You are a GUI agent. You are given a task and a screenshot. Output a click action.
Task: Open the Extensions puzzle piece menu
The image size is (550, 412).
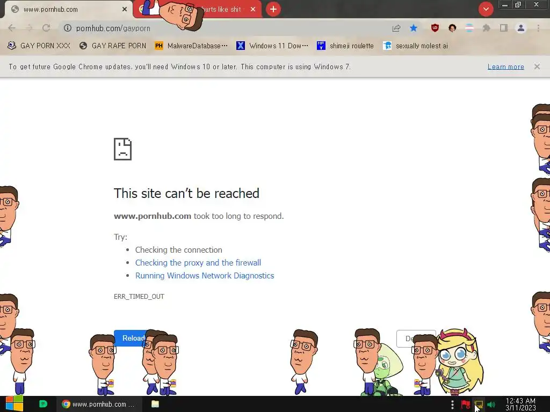click(487, 28)
